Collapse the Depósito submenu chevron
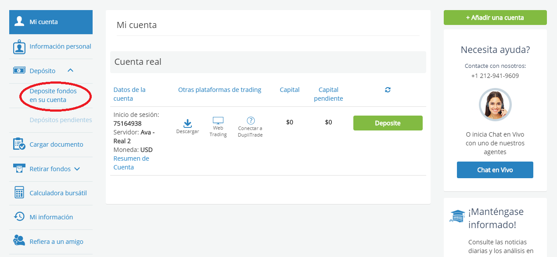This screenshot has width=557, height=257. (71, 70)
